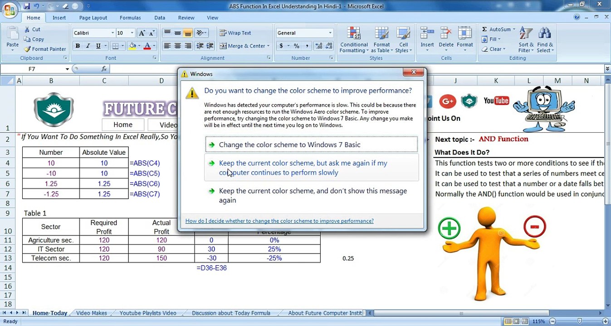Image resolution: width=611 pixels, height=326 pixels.
Task: Toggle Center horizontal alignment
Action: click(x=178, y=46)
